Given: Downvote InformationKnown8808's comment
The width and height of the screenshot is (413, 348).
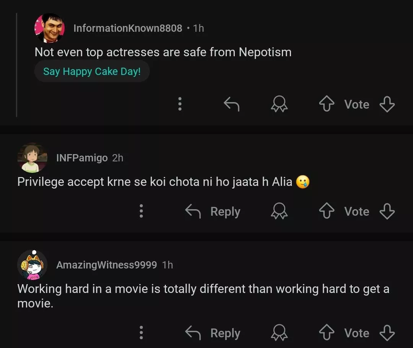Looking at the screenshot, I should [387, 104].
